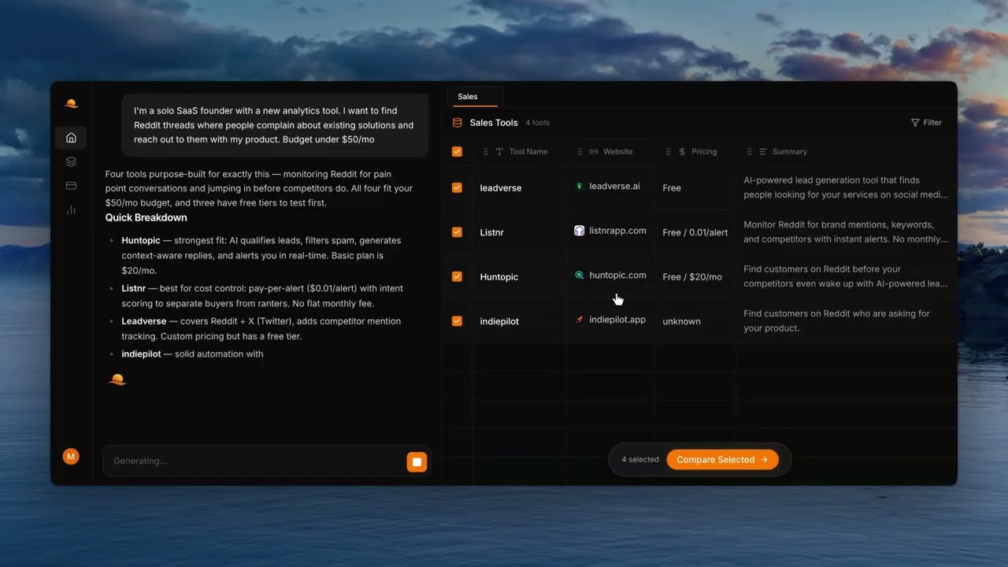Click the 4 selected label
The height and width of the screenshot is (567, 1008).
(x=640, y=460)
